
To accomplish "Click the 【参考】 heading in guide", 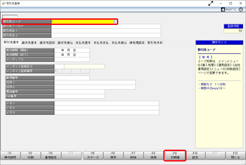I will (x=206, y=57).
